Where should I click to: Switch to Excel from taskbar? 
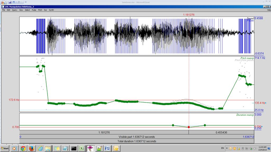(82, 148)
